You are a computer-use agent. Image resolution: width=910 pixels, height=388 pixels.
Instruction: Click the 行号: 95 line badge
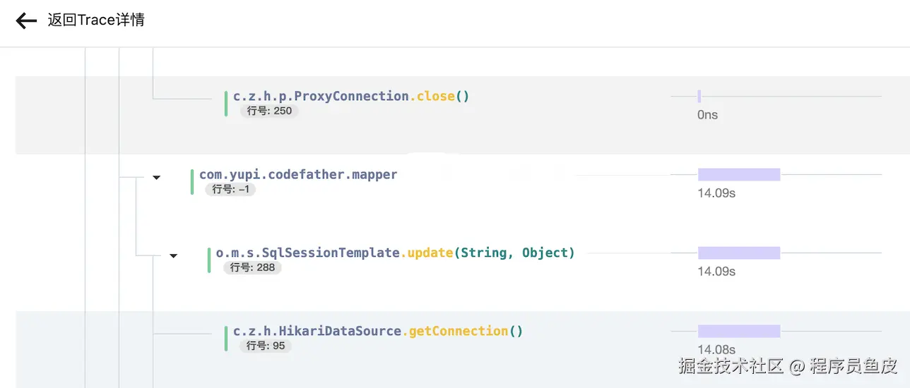click(x=265, y=346)
